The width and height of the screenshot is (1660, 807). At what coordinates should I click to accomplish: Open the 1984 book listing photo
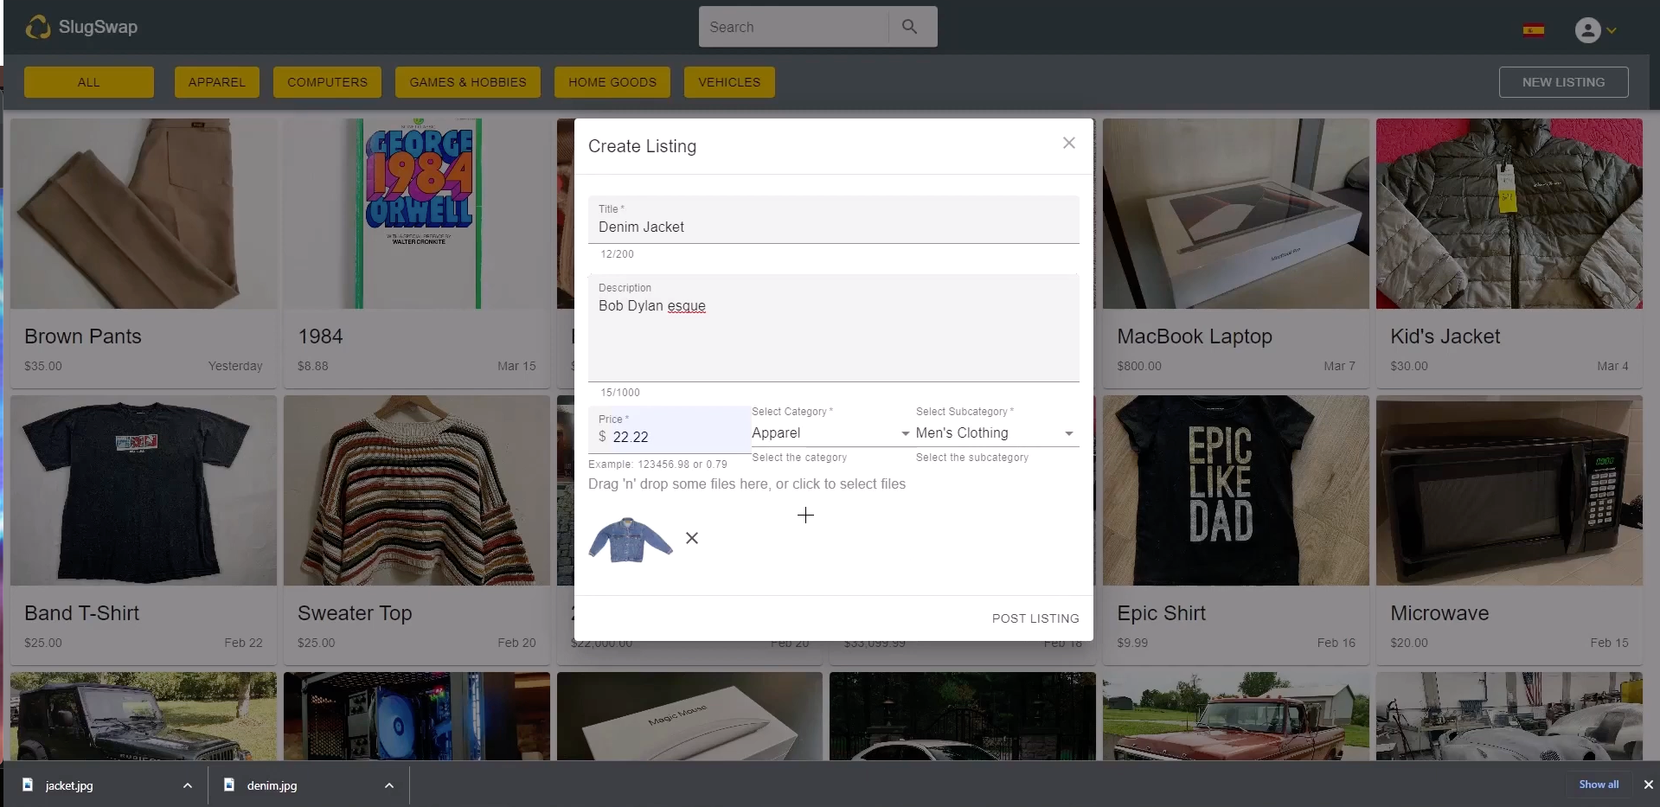pos(417,214)
